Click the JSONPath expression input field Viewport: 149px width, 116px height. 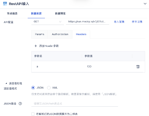click(75, 104)
